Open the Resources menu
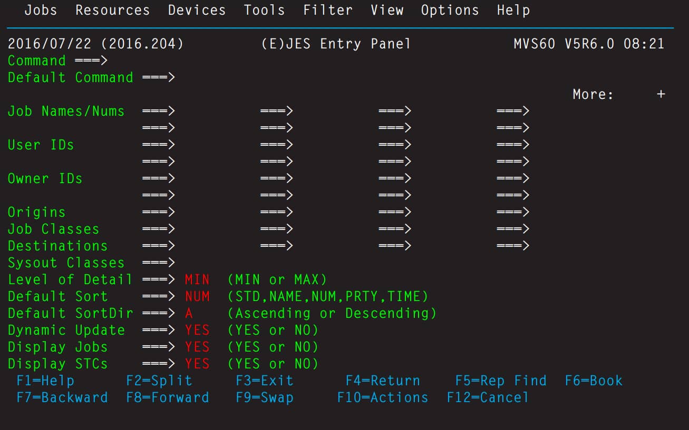The width and height of the screenshot is (689, 430). point(112,10)
